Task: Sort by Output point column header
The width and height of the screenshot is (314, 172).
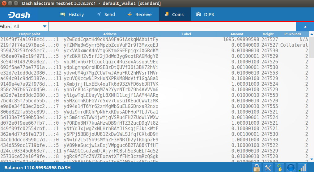Action: click(x=30, y=34)
